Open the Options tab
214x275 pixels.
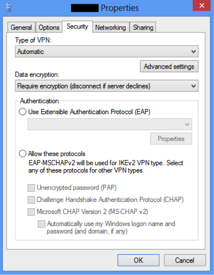coord(49,28)
